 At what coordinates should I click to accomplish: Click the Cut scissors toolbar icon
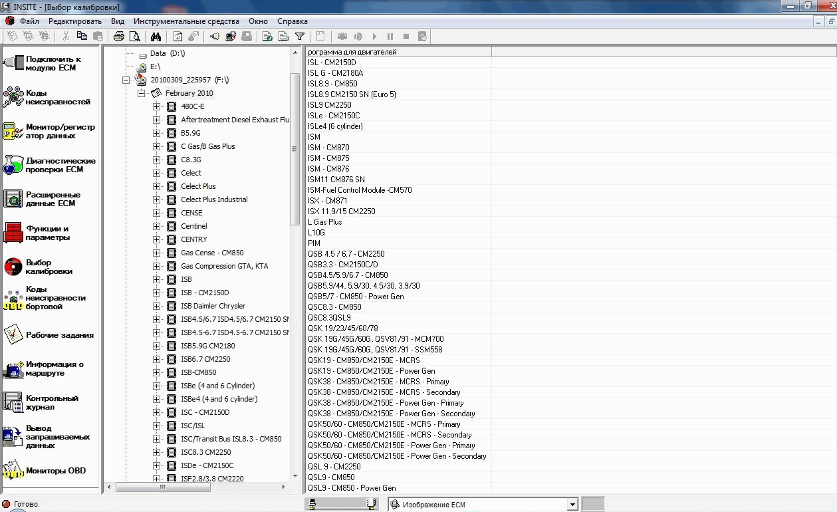(x=66, y=36)
